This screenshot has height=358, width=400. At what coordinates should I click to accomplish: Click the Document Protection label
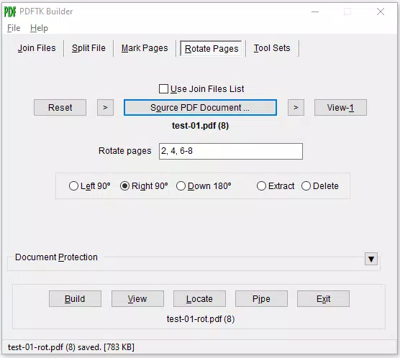tap(56, 257)
